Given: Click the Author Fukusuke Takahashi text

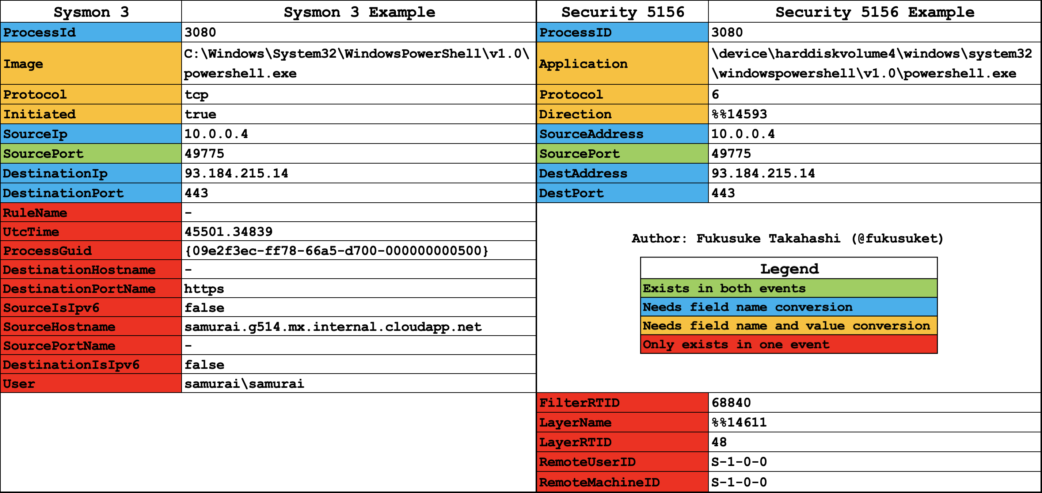Looking at the screenshot, I should point(787,238).
